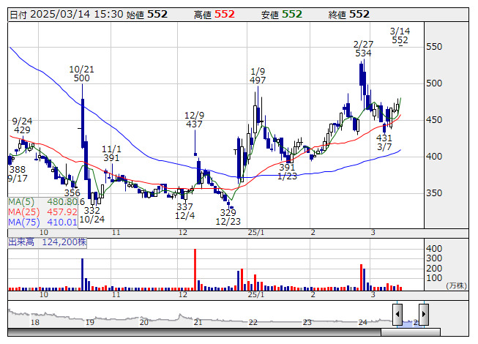Click the 出来高 volume label
Screen dimensions: 478x344
[22, 240]
